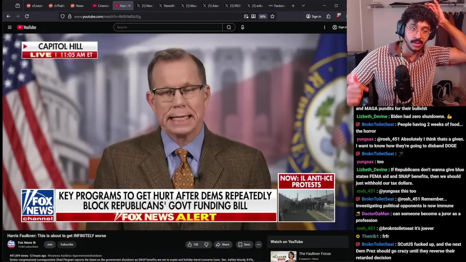466x262 pixels.
Task: Click yungsax on the message 'too'
Action: click(x=365, y=162)
